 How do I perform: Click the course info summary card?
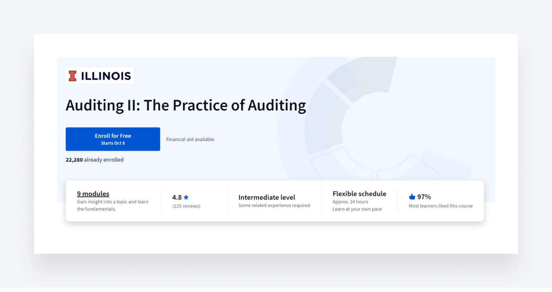274,201
